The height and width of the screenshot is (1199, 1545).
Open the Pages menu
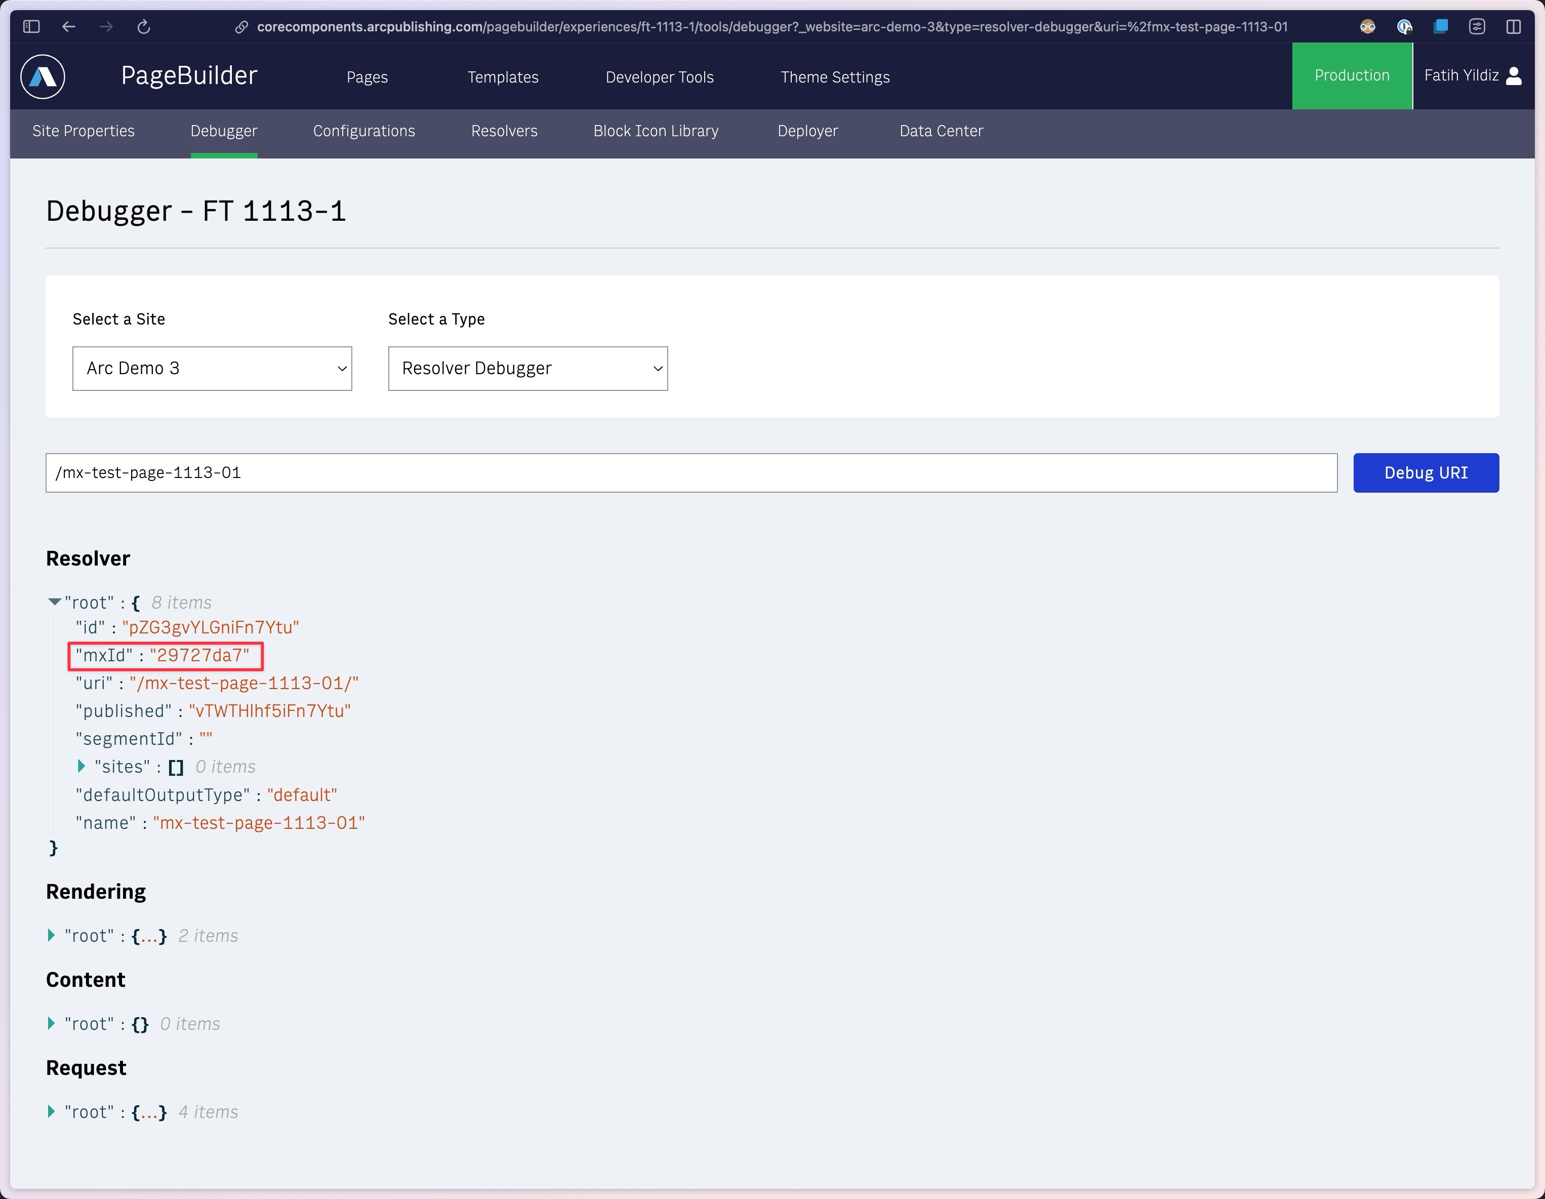click(x=368, y=76)
